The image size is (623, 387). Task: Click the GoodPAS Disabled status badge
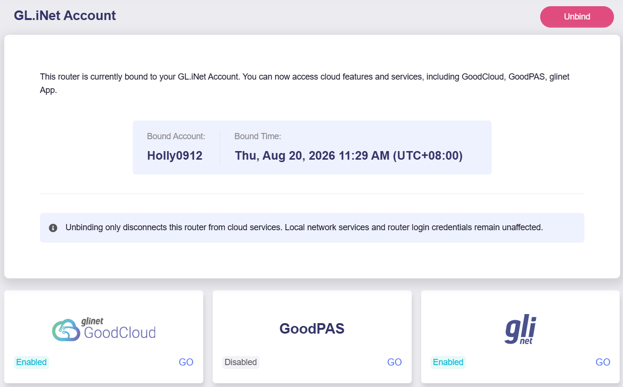[241, 362]
